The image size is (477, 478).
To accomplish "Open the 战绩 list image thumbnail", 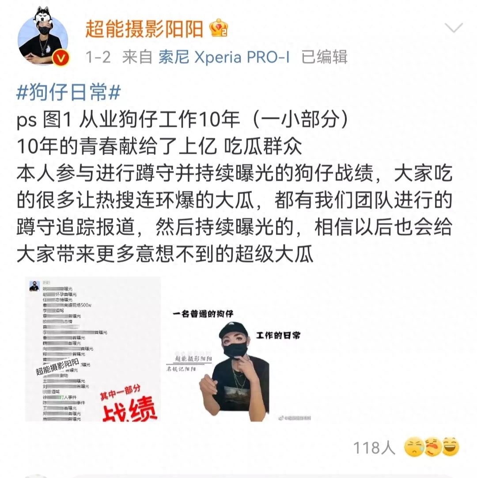I will pyautogui.click(x=93, y=349).
